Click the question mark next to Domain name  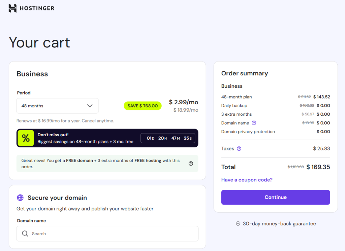253,123
